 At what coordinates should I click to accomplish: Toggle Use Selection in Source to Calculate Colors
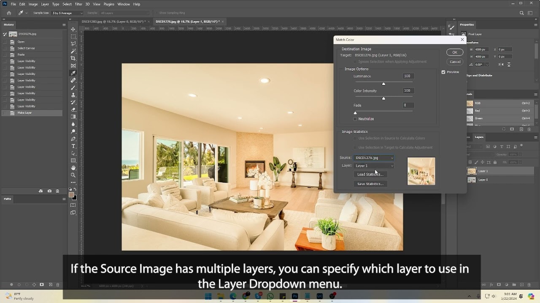click(x=355, y=138)
